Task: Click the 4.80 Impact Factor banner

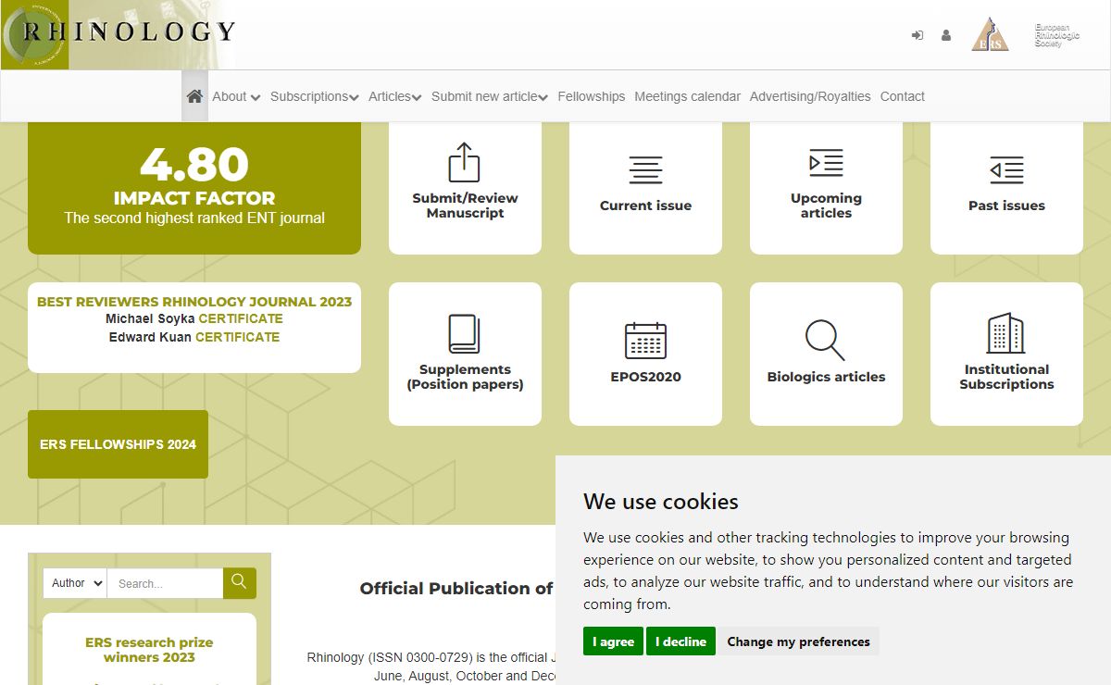Action: click(x=194, y=186)
